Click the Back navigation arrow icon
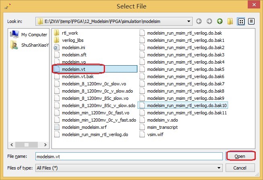The height and width of the screenshot is (180, 263). point(199,21)
